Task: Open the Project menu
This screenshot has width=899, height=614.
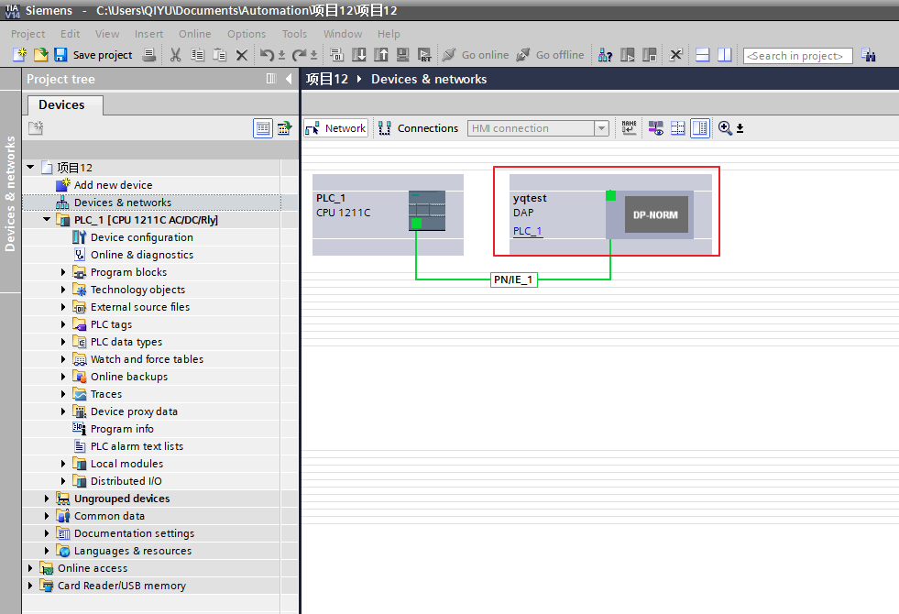Action: pos(27,34)
